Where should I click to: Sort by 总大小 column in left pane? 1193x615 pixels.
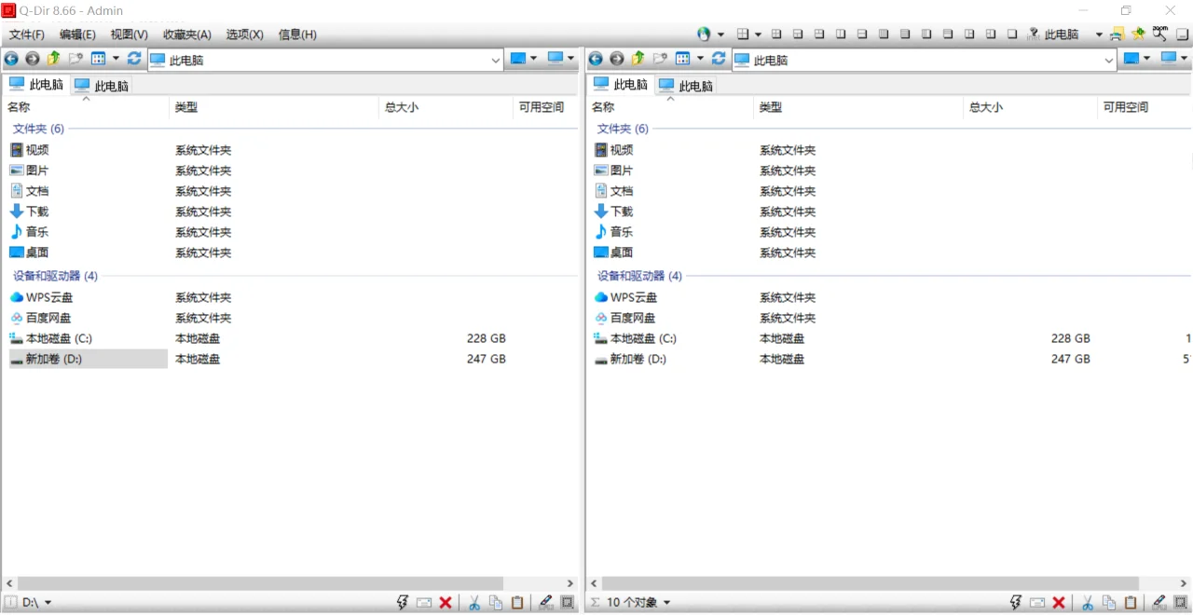446,107
